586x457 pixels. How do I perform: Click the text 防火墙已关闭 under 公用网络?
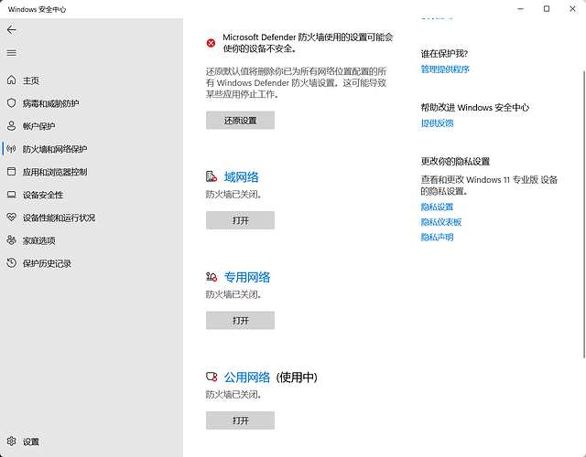click(233, 394)
